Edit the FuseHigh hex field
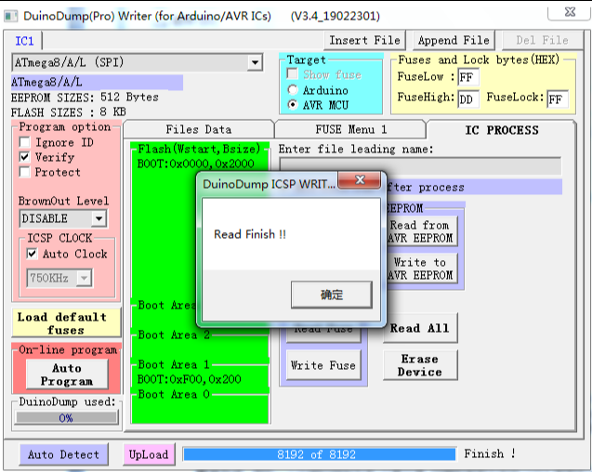Viewport: 592px width, 472px height. click(468, 98)
